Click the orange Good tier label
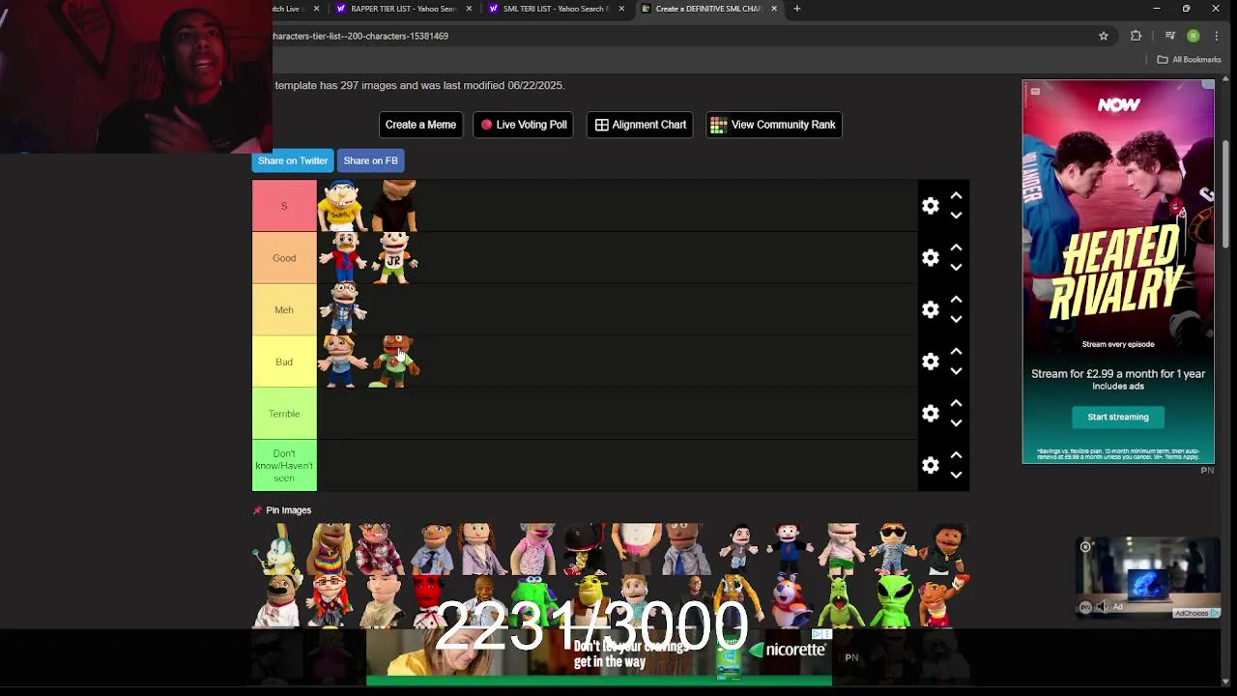This screenshot has width=1237, height=696. 284,258
